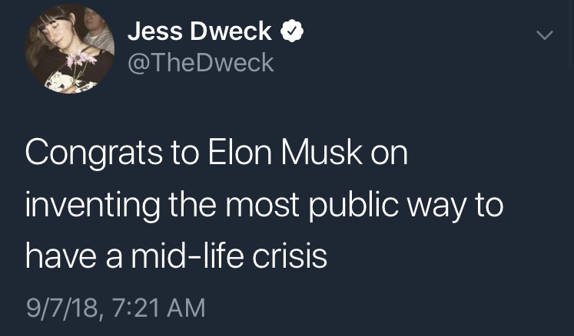Open the @TheDweck handle link
Viewport: 574px width, 336px height.
[x=200, y=62]
